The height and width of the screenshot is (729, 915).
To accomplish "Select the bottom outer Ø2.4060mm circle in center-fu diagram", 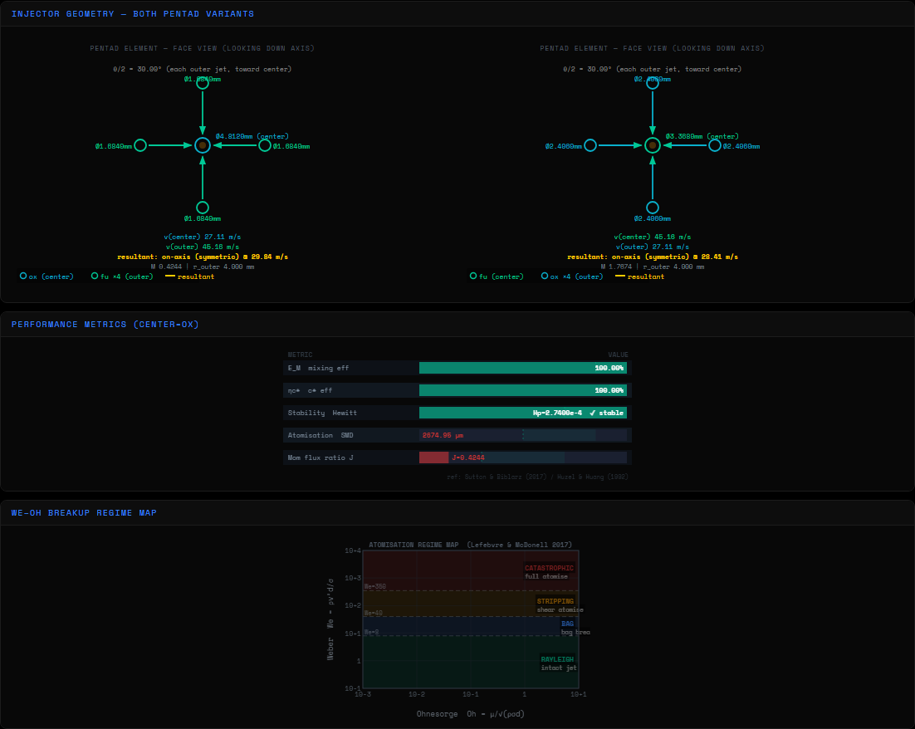I will click(653, 208).
